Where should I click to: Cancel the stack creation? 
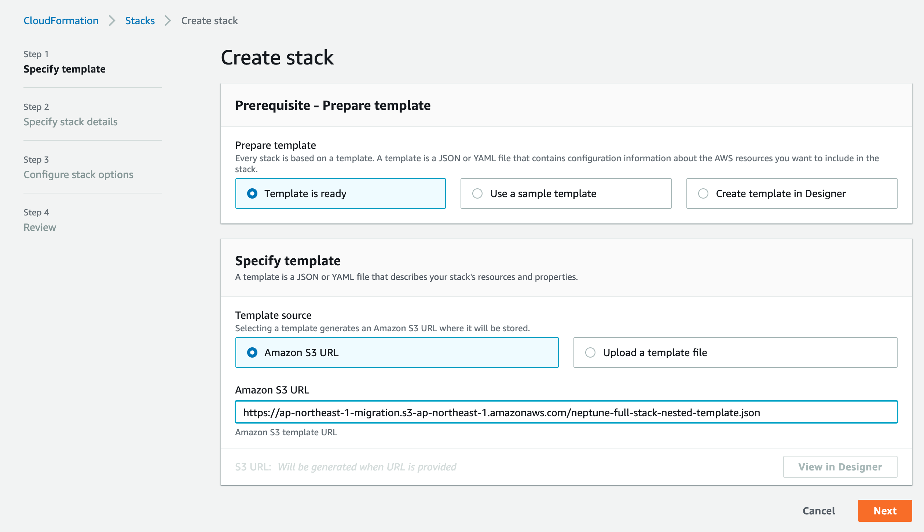[x=818, y=511]
